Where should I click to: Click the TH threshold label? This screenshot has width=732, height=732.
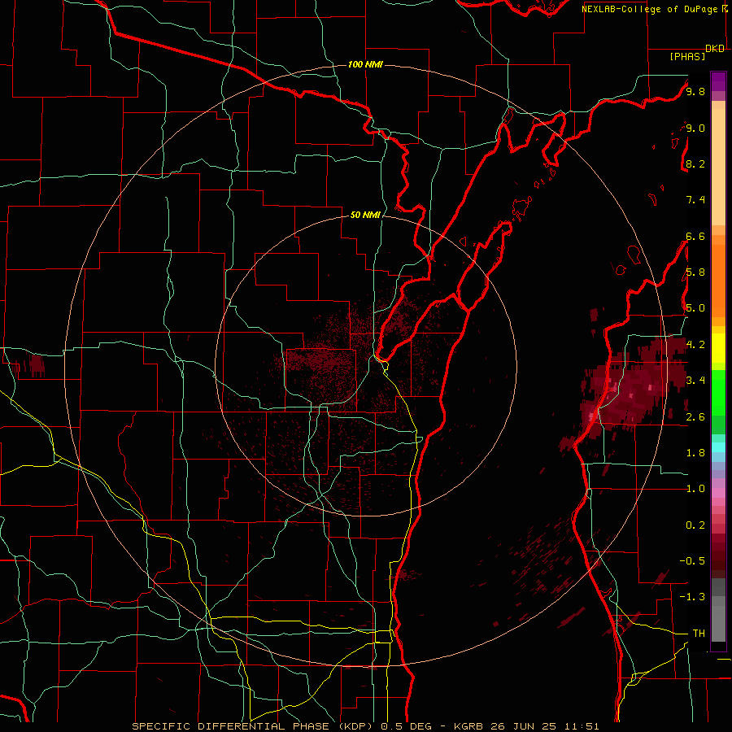point(699,634)
